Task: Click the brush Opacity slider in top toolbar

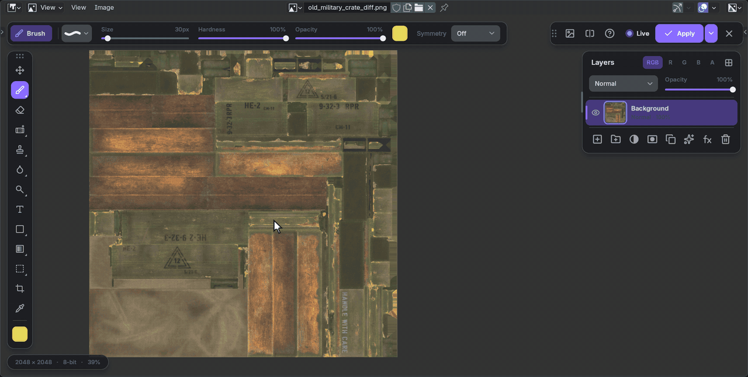Action: [339, 39]
